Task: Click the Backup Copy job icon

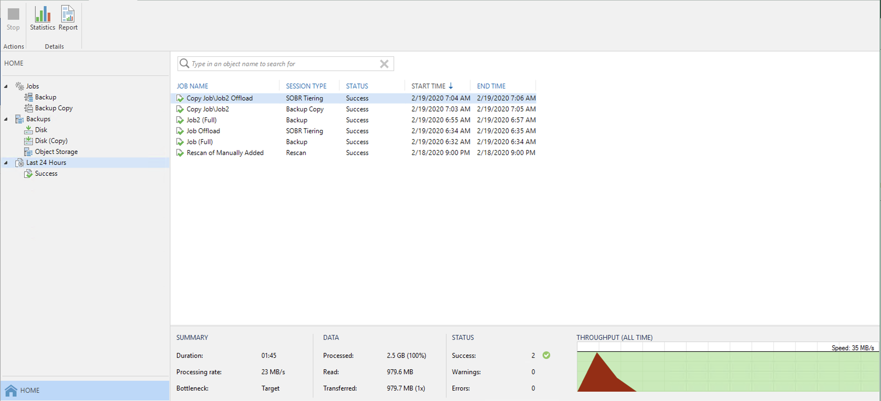Action: click(x=28, y=108)
